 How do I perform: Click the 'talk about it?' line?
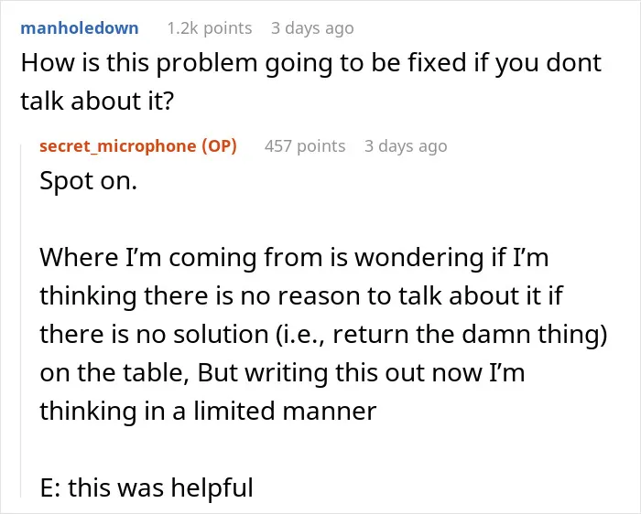pyautogui.click(x=97, y=102)
